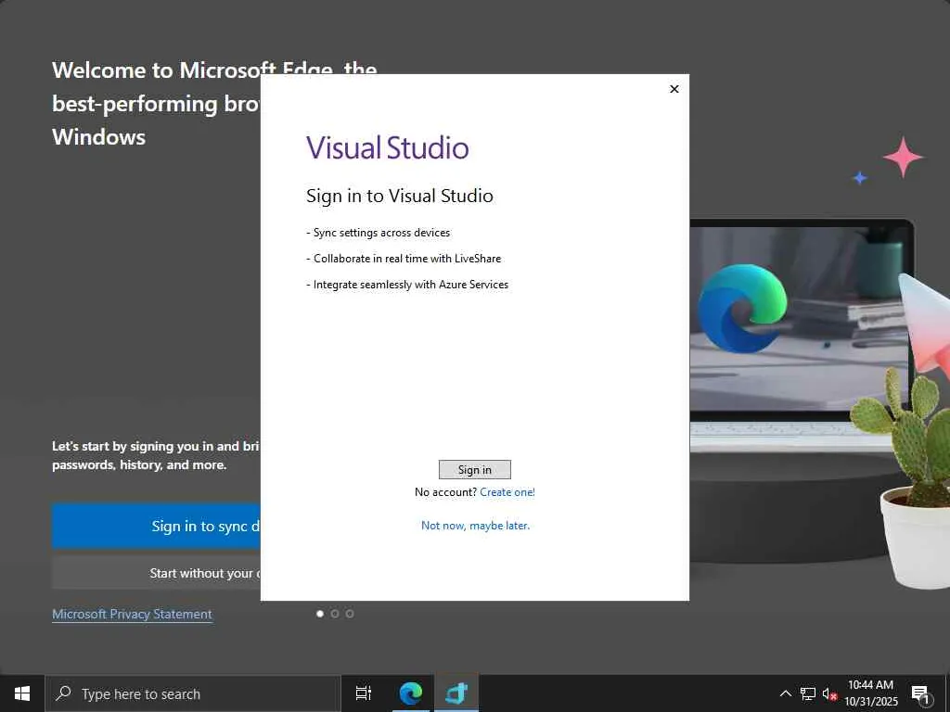The image size is (950, 712).
Task: Activate the Visual Studio installer taskbar icon
Action: (x=456, y=693)
